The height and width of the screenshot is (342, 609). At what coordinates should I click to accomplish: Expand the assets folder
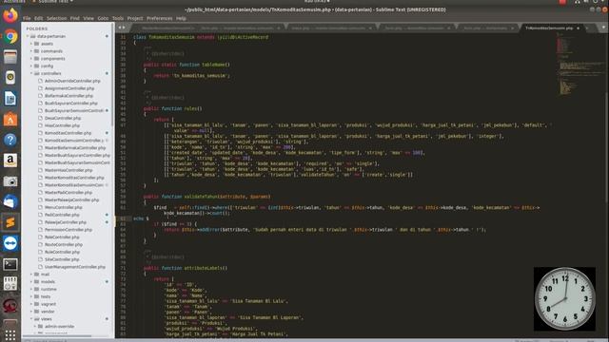coord(31,44)
